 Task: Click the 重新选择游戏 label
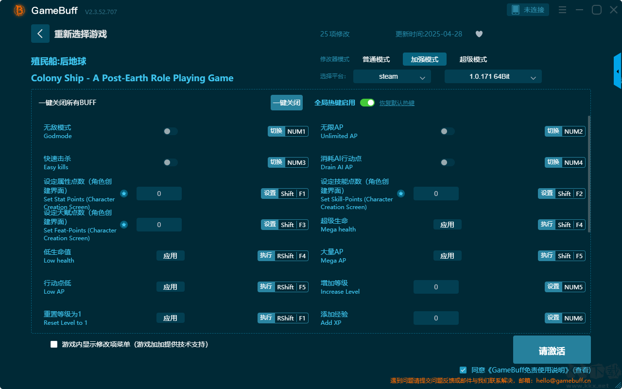coord(81,34)
